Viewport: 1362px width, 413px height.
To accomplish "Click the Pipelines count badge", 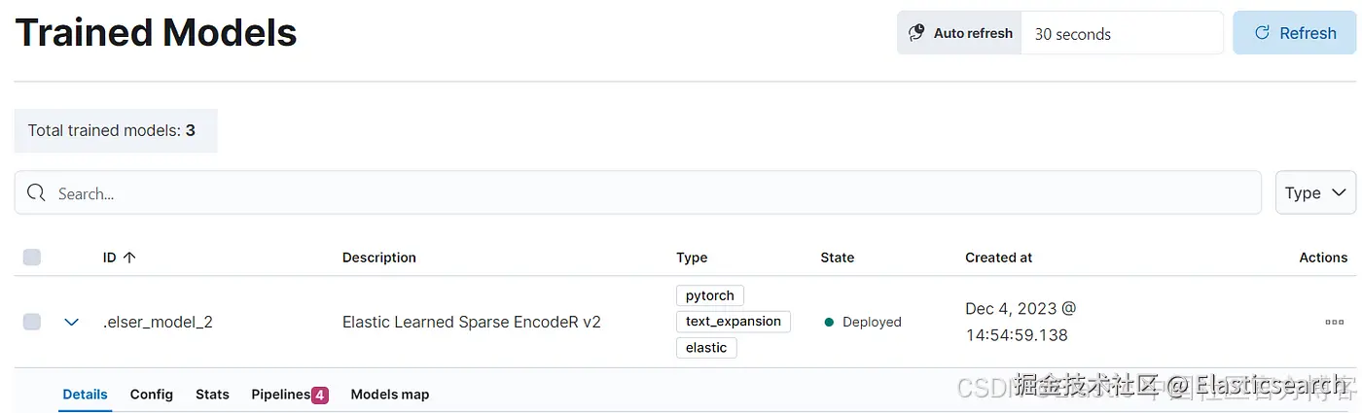I will click(320, 395).
